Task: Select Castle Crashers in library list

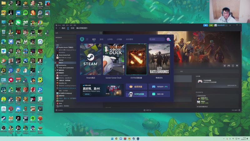Action: click(x=63, y=76)
